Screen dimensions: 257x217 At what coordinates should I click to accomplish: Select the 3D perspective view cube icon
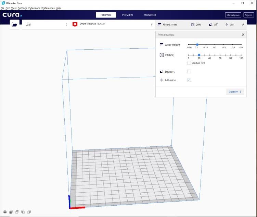(x=5, y=212)
